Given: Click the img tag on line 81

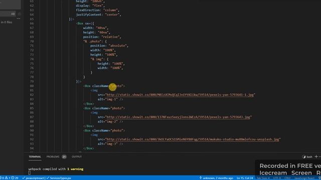Looking at the screenshot, I should coord(94,90).
